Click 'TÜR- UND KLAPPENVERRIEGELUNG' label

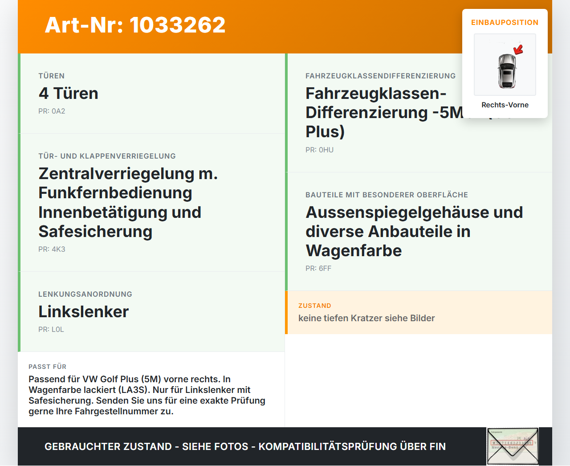tap(107, 156)
